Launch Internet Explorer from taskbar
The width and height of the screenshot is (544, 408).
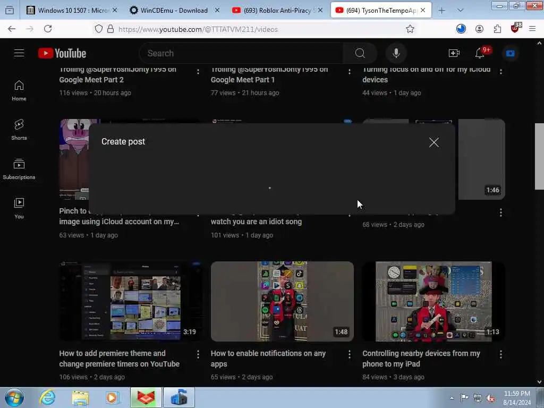pos(47,397)
